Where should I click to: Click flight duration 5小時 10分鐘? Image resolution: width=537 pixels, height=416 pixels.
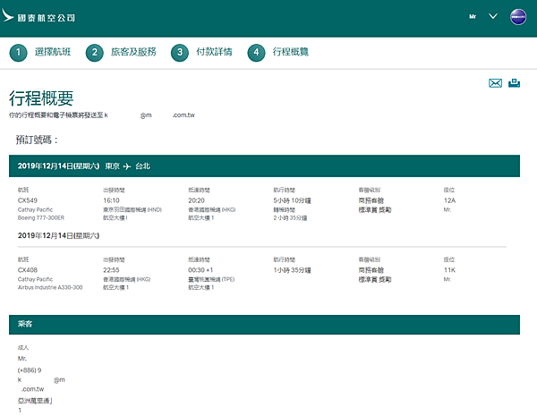pos(292,200)
